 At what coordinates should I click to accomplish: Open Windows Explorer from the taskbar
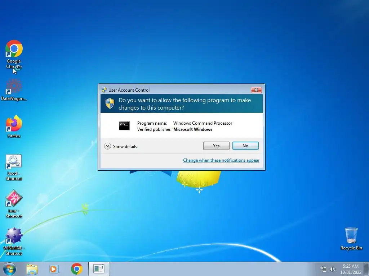[x=32, y=269]
